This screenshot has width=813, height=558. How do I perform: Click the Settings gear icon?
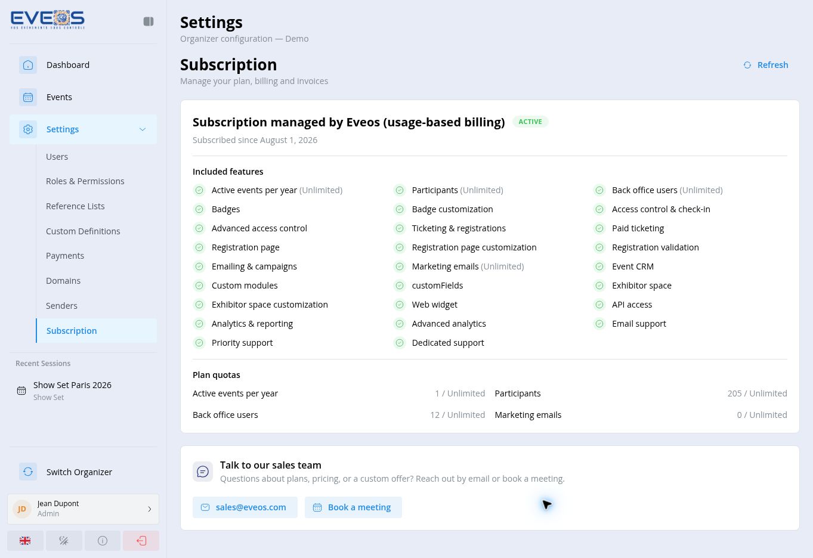coord(28,129)
